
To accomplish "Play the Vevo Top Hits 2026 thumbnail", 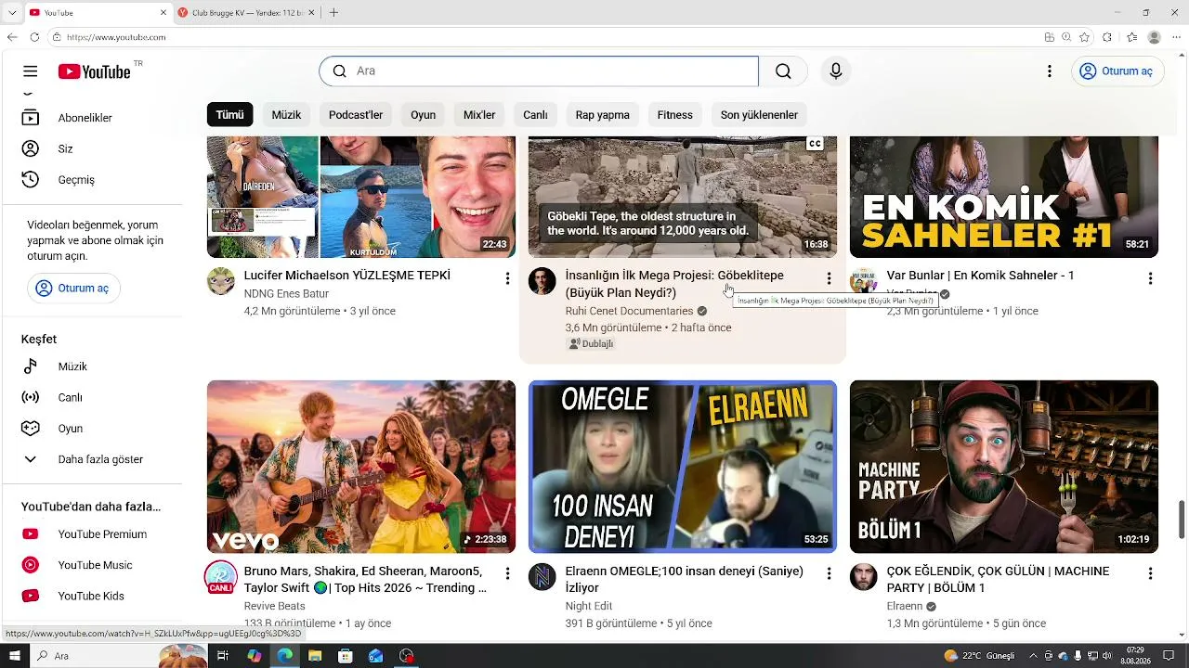I will [x=361, y=467].
